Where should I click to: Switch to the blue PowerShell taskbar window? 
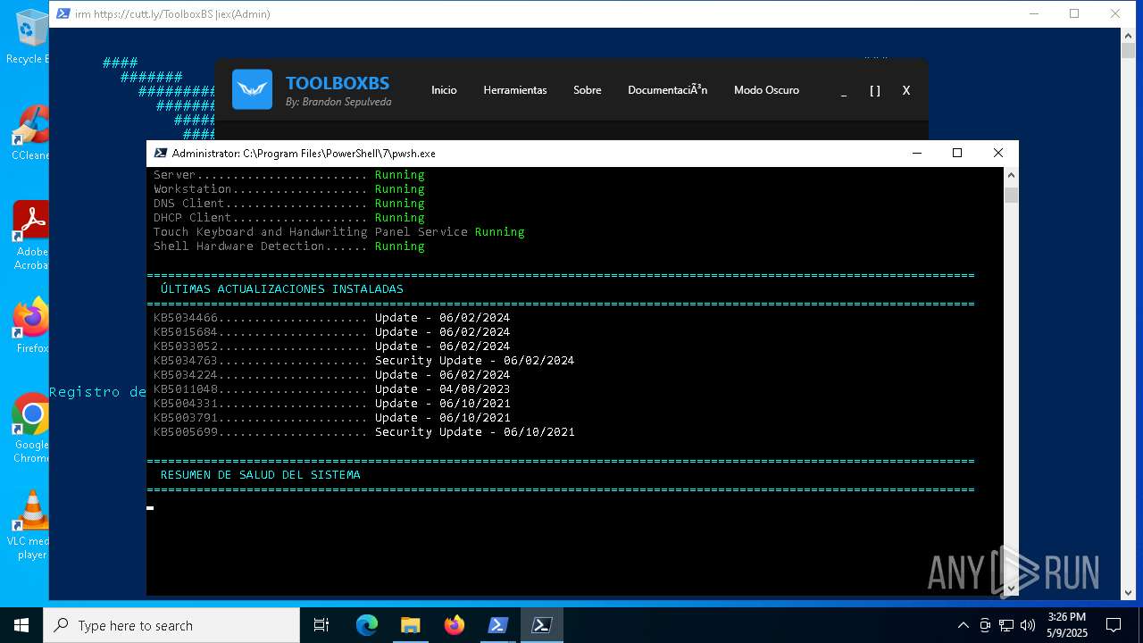(498, 625)
